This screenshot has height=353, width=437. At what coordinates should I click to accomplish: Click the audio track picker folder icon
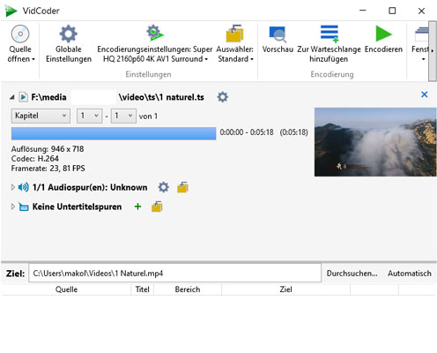point(182,187)
